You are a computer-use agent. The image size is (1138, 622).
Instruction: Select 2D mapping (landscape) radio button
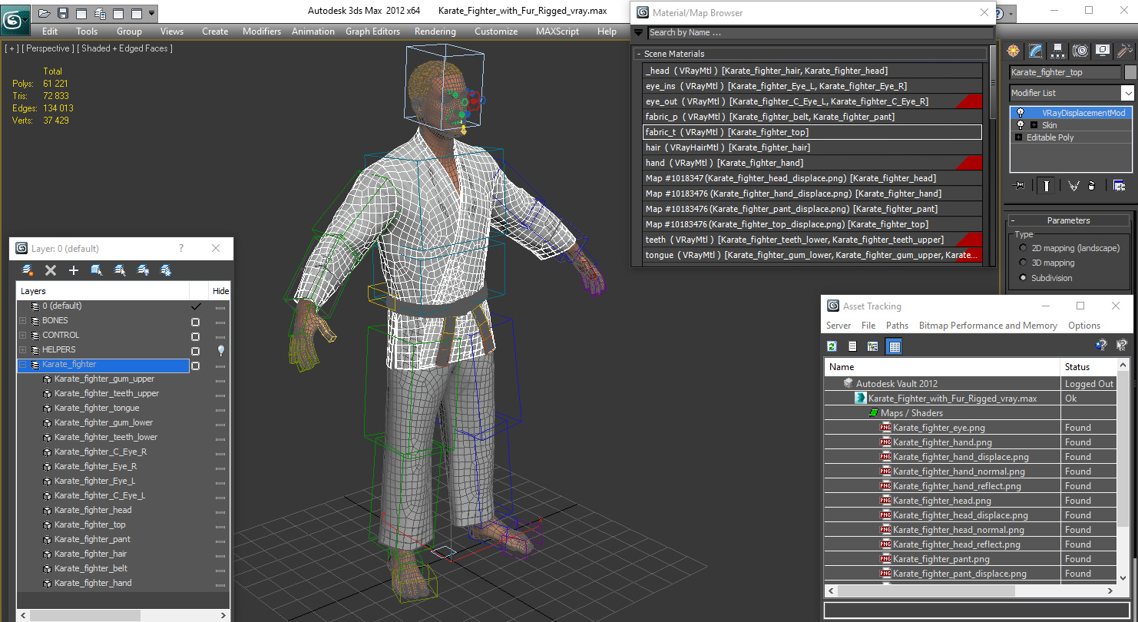[1023, 248]
